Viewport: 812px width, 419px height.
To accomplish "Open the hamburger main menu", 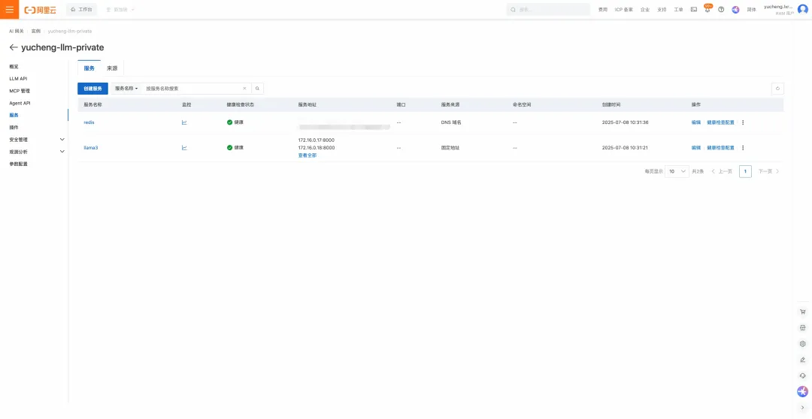I will (x=9, y=9).
